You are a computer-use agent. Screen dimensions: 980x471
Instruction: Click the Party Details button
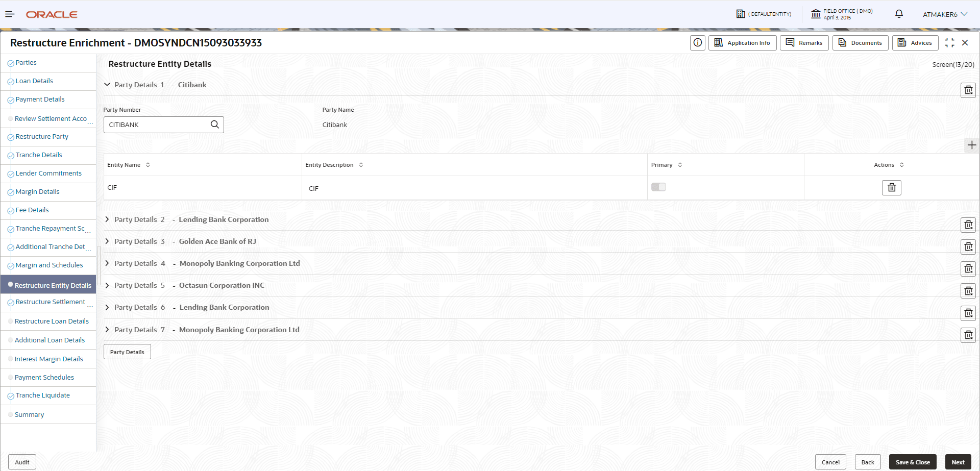[x=127, y=352]
